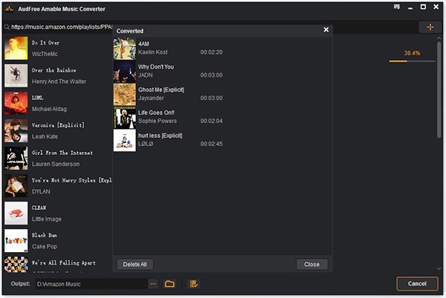This screenshot has height=298, width=446.
Task: Click the Close button in Converted dialog
Action: (x=311, y=264)
